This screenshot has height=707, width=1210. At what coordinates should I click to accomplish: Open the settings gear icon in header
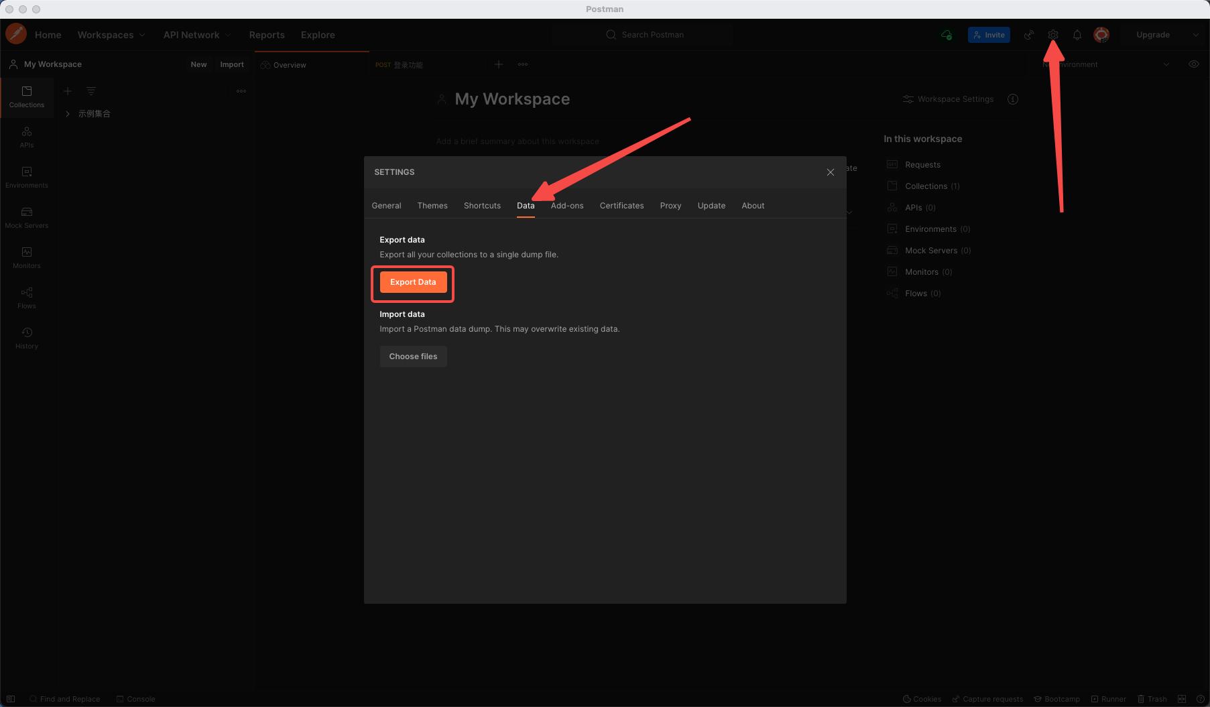click(x=1052, y=35)
